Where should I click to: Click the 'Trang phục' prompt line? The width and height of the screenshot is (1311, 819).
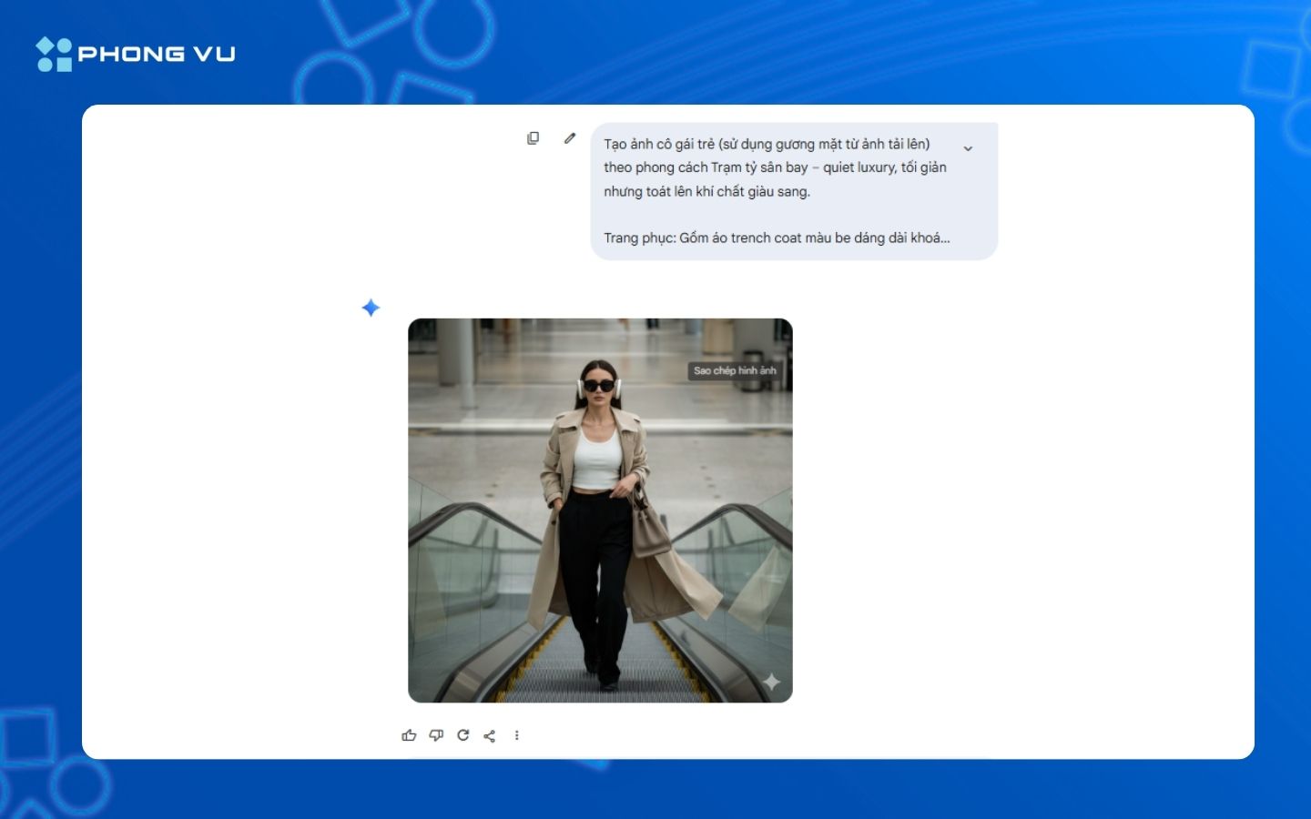coord(777,238)
